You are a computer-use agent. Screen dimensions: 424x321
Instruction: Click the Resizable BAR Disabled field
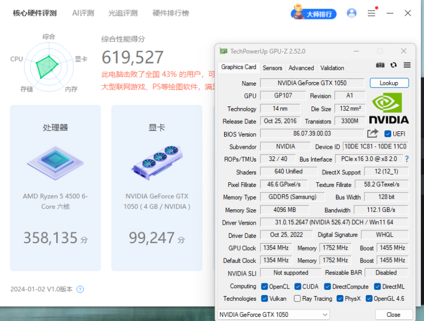[x=386, y=273]
